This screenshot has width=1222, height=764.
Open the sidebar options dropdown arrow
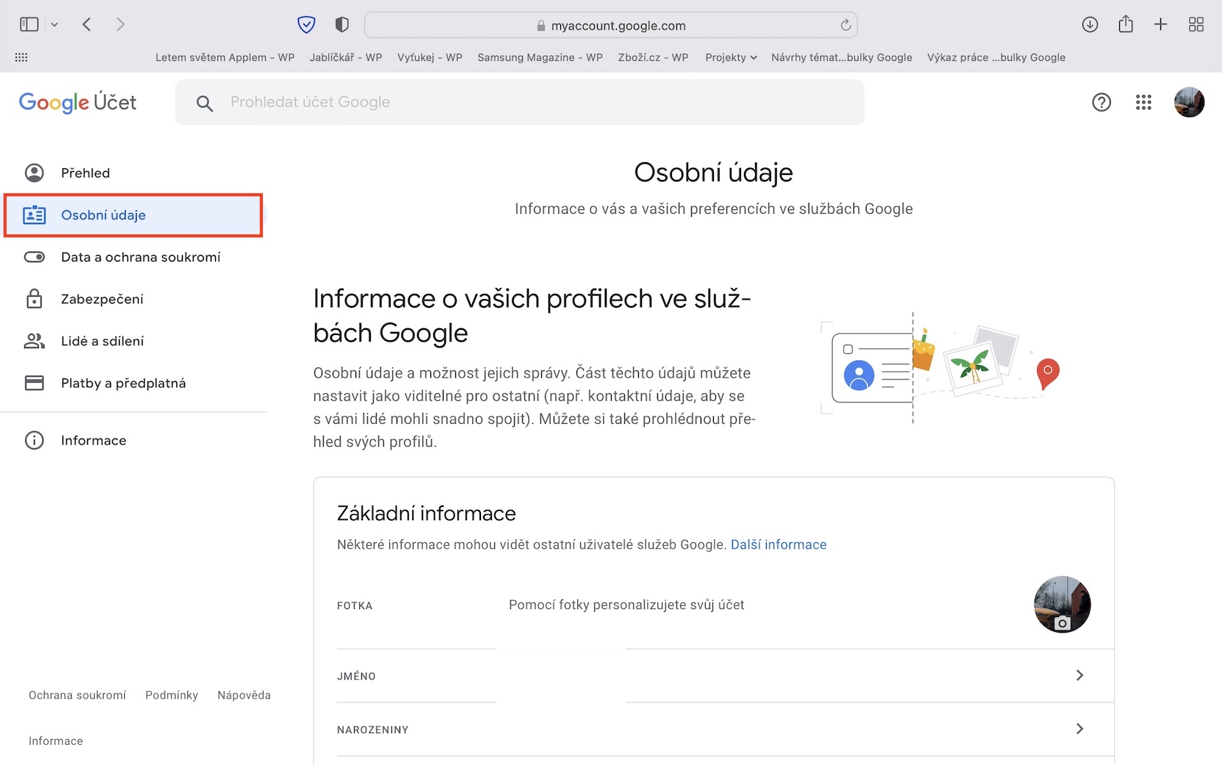[x=54, y=25]
